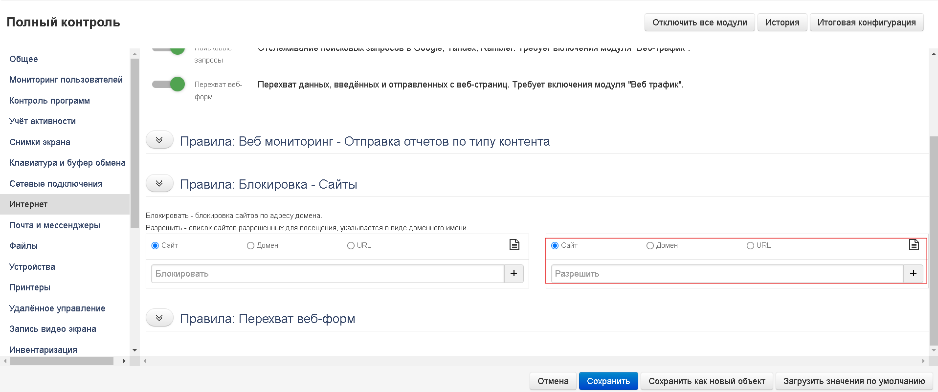The image size is (938, 392).
Task: Click sidebar horizontal scrollbar thumb
Action: 62,361
